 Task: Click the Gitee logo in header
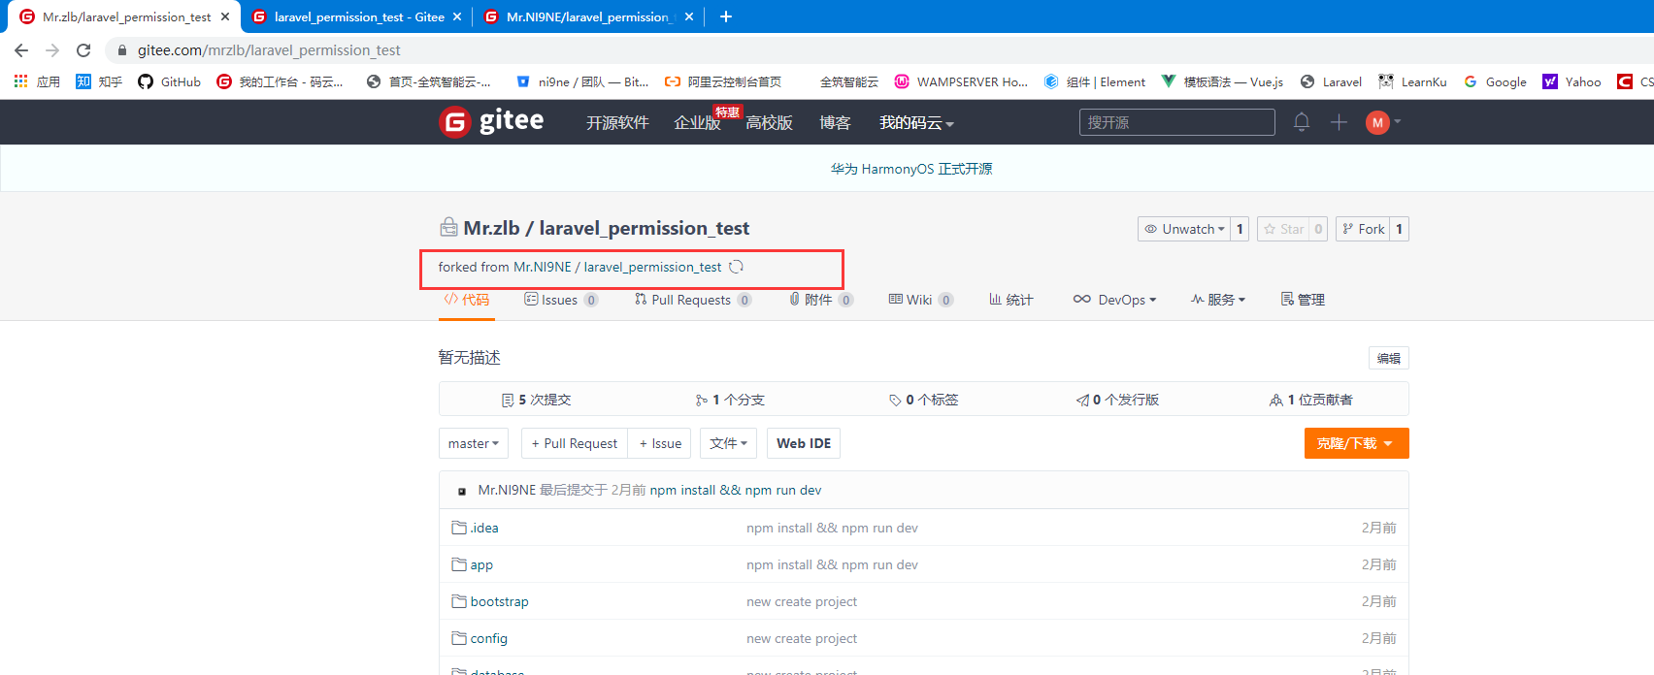tap(491, 122)
